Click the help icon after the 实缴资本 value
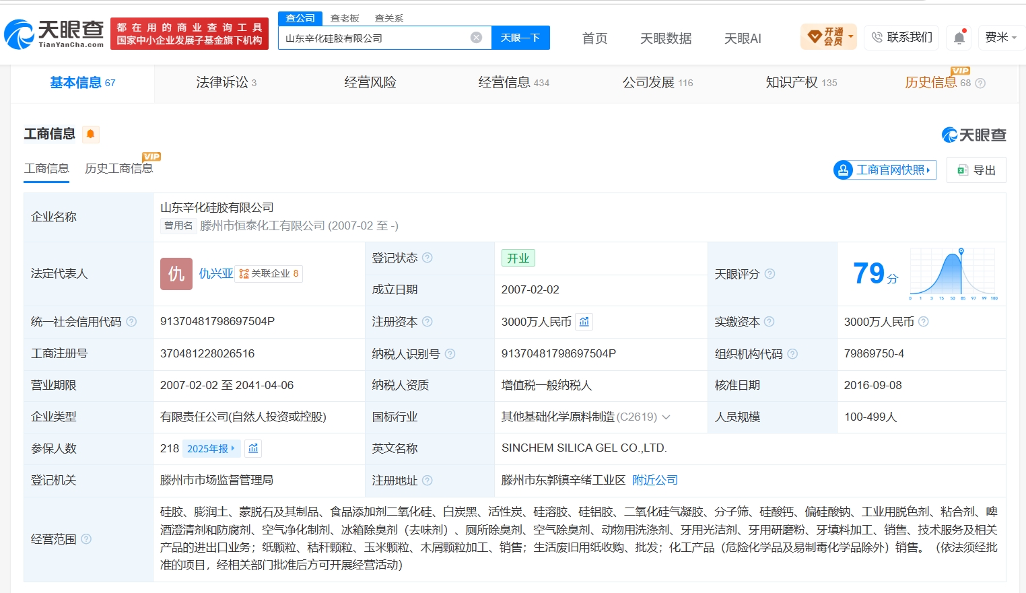This screenshot has height=593, width=1026. (x=924, y=322)
